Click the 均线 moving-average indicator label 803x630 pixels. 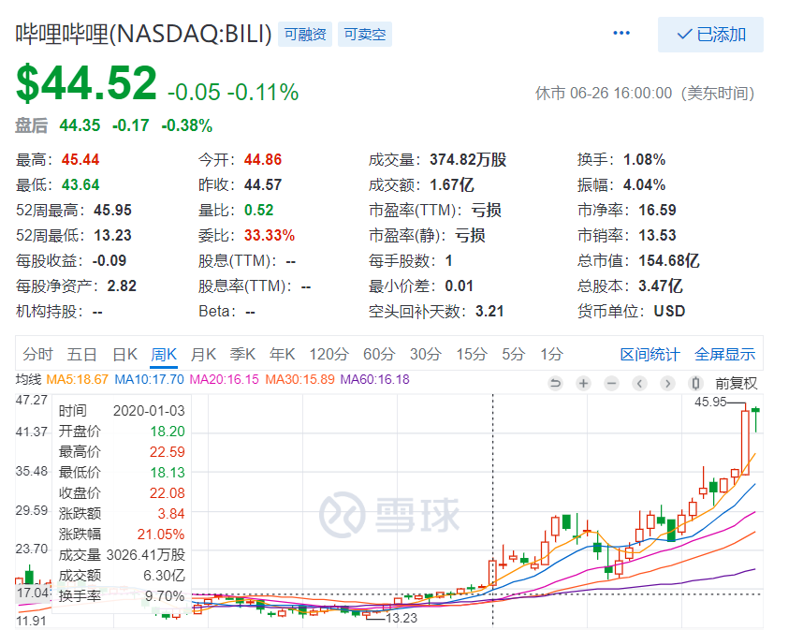pyautogui.click(x=28, y=379)
